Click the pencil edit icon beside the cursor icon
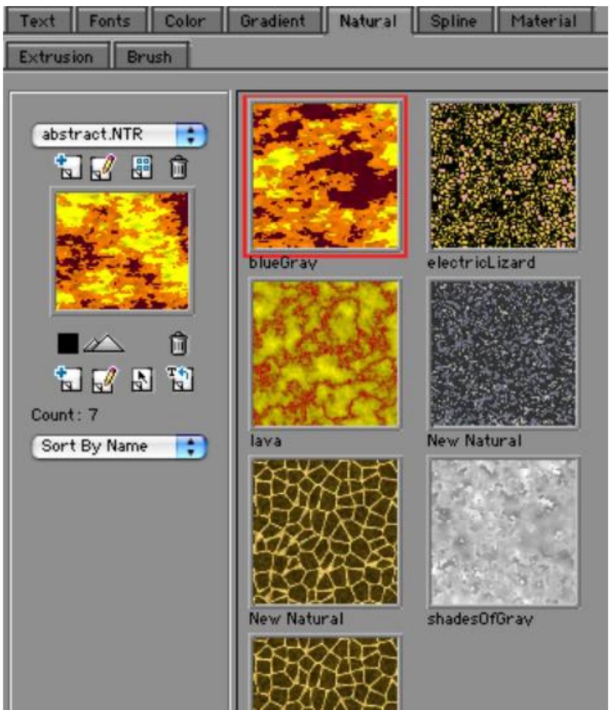 103,379
